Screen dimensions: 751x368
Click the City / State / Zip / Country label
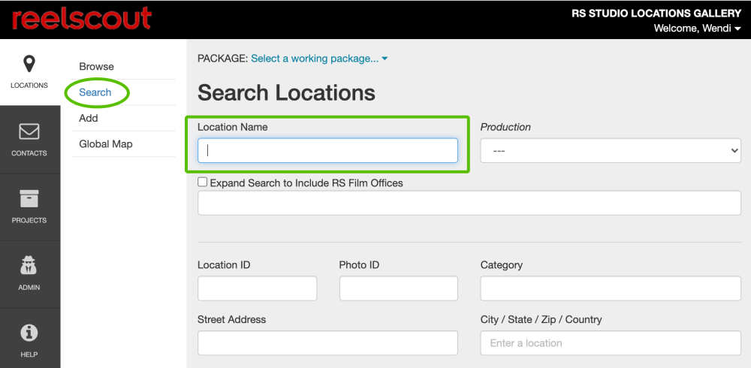pos(541,319)
